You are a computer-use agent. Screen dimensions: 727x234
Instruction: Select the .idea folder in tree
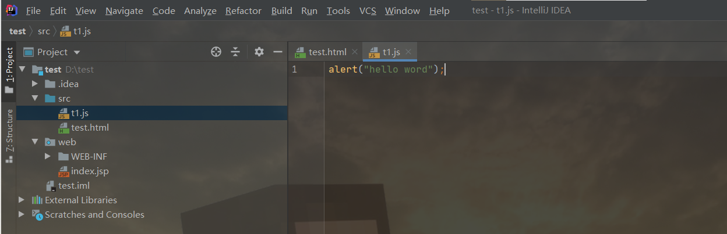pos(68,84)
